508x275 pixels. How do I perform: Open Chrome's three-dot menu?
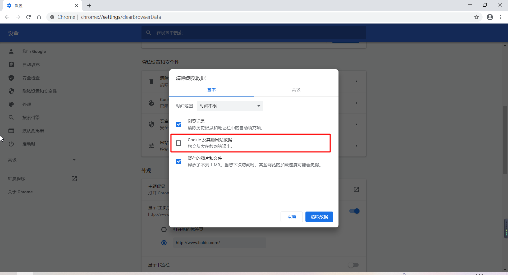(500, 17)
